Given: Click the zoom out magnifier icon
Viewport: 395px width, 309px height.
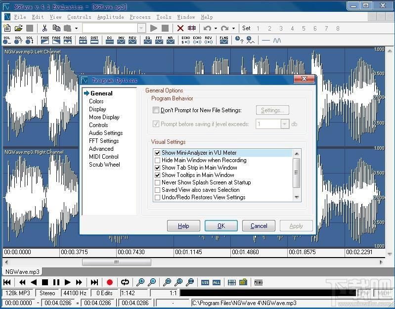Looking at the screenshot, I should (152, 282).
